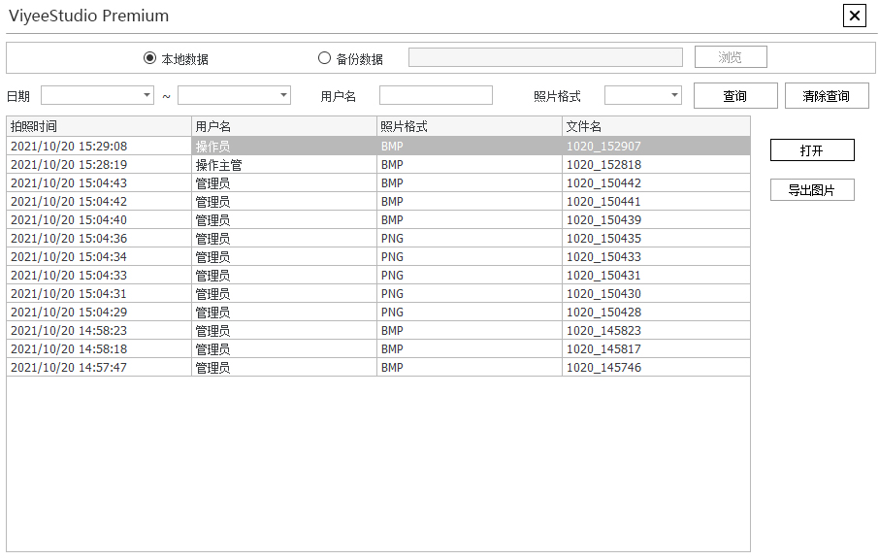Click the 查询 button

pyautogui.click(x=735, y=95)
